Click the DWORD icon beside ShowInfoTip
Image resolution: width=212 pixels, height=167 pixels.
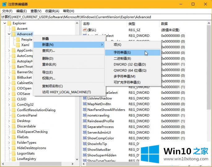84,144
